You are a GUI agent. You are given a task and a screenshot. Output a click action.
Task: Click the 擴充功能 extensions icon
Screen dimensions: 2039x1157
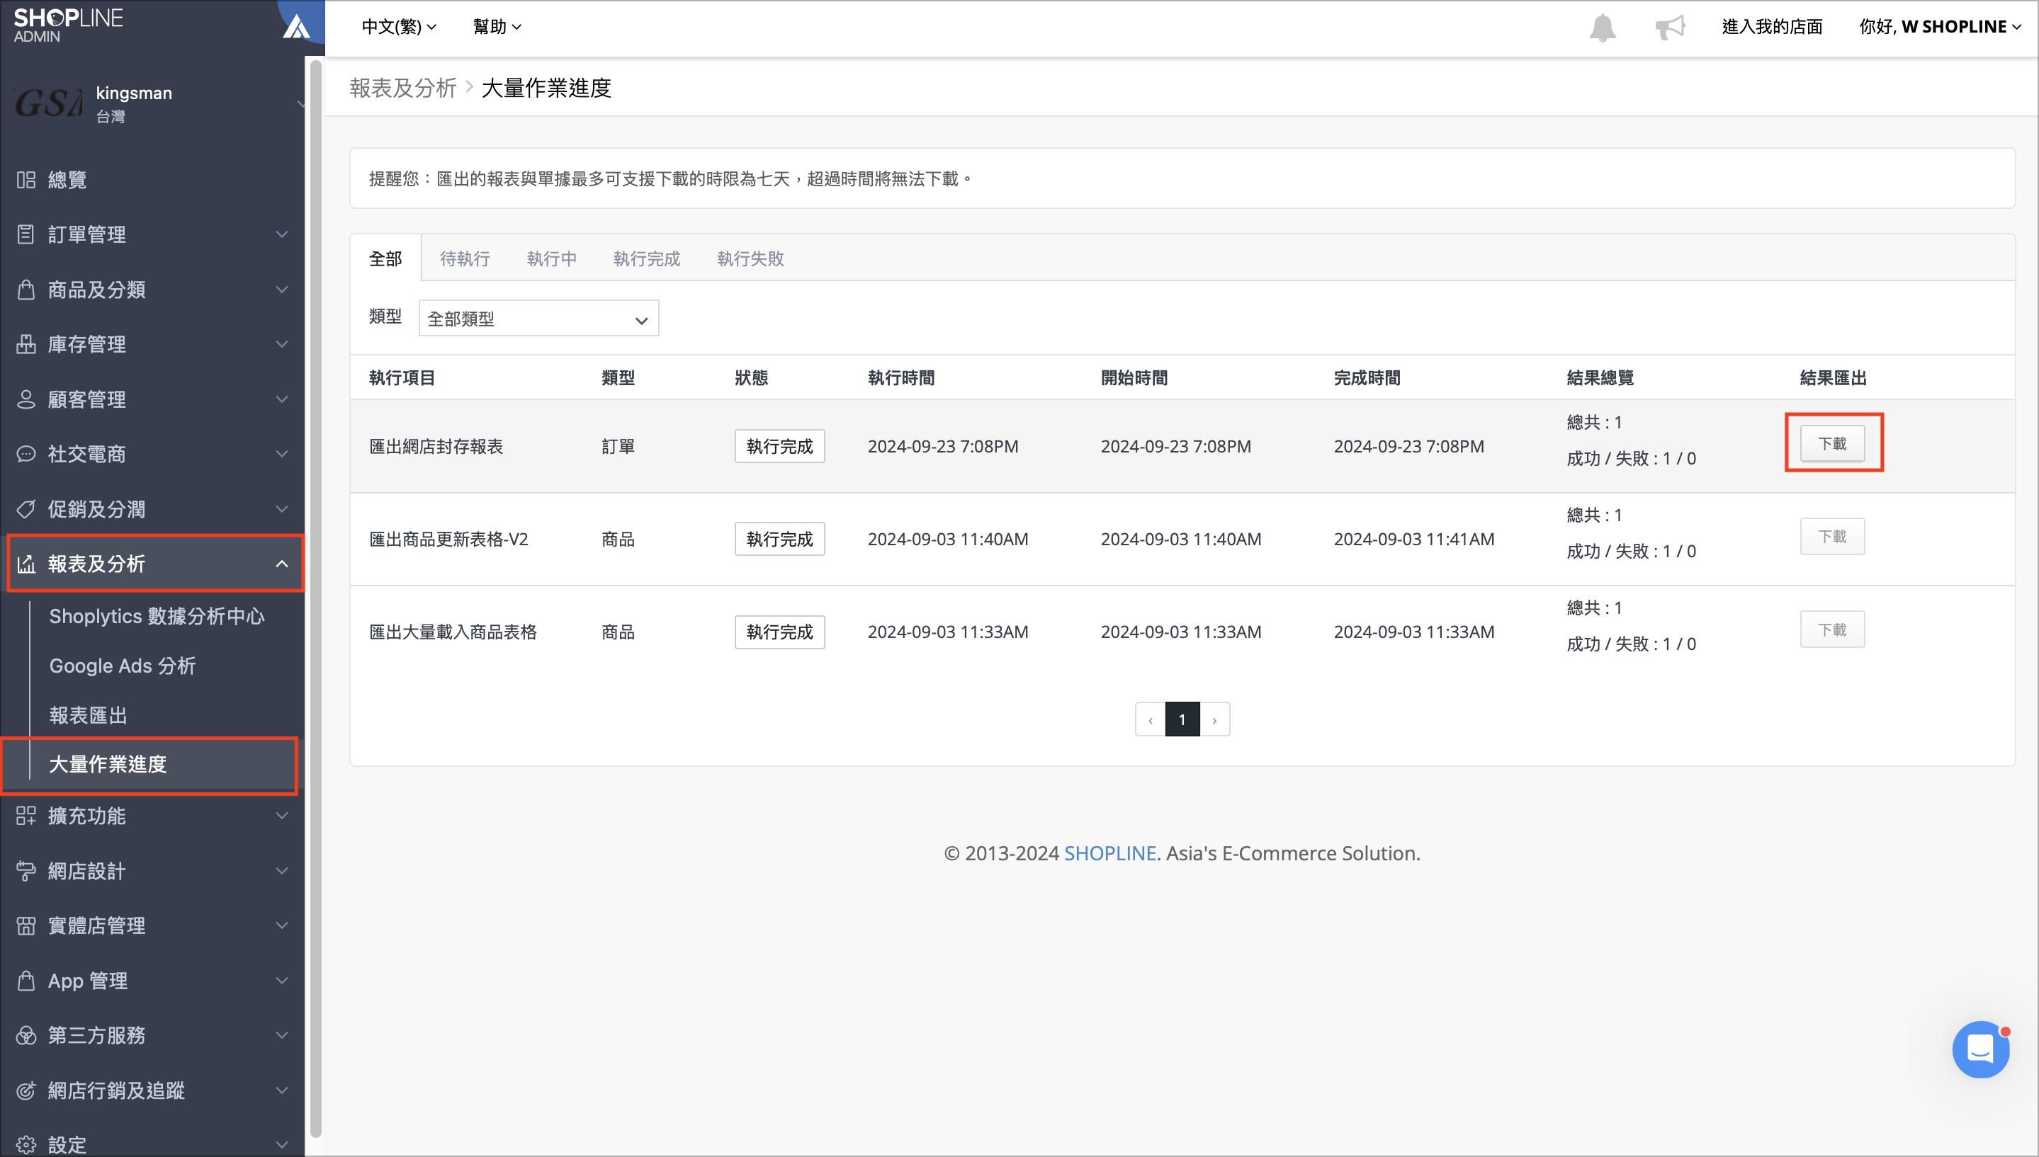click(x=26, y=816)
